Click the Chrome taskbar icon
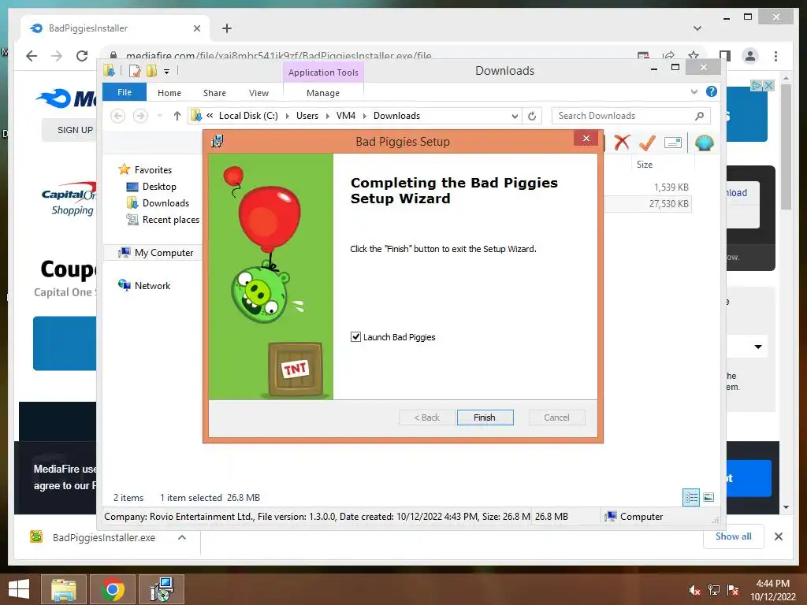The height and width of the screenshot is (605, 807). 113,589
